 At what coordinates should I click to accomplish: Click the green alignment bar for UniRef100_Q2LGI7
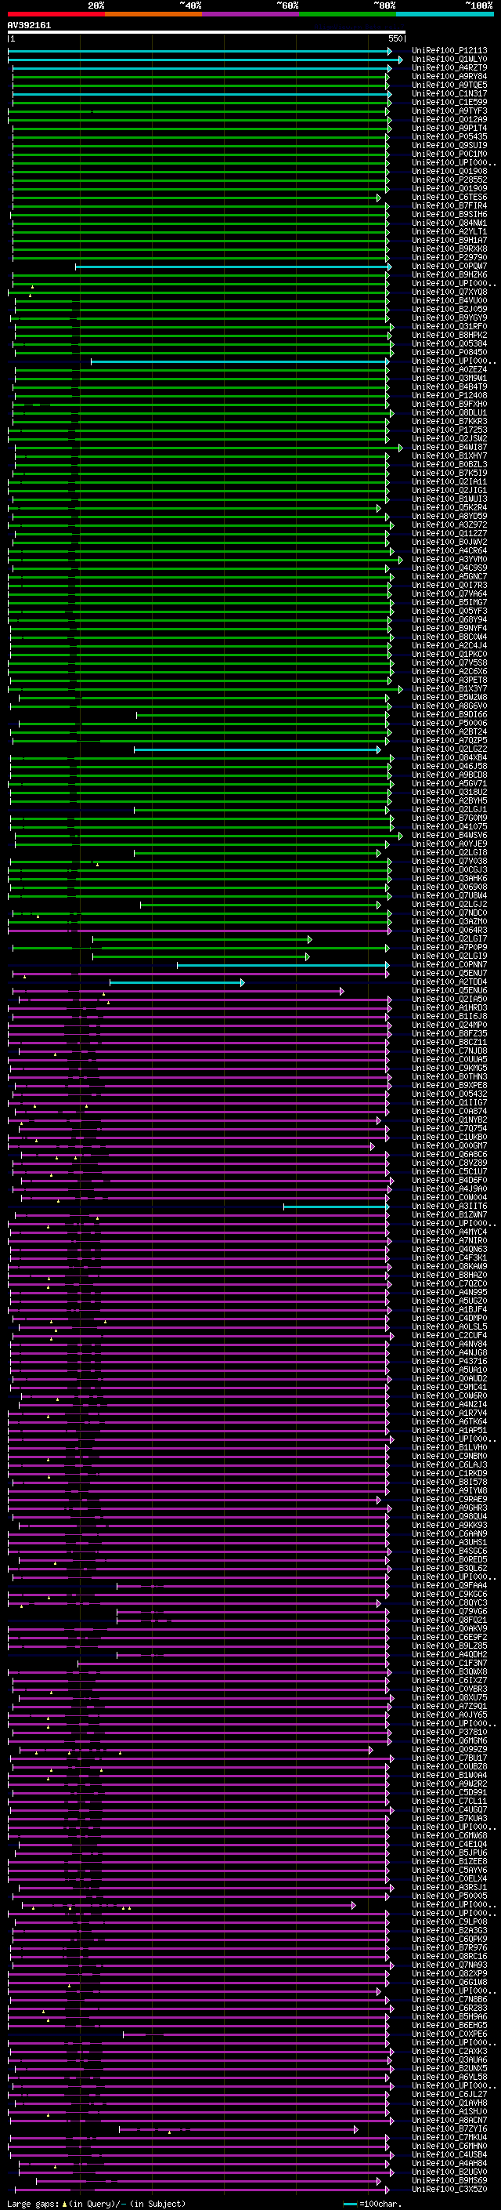[x=202, y=939]
